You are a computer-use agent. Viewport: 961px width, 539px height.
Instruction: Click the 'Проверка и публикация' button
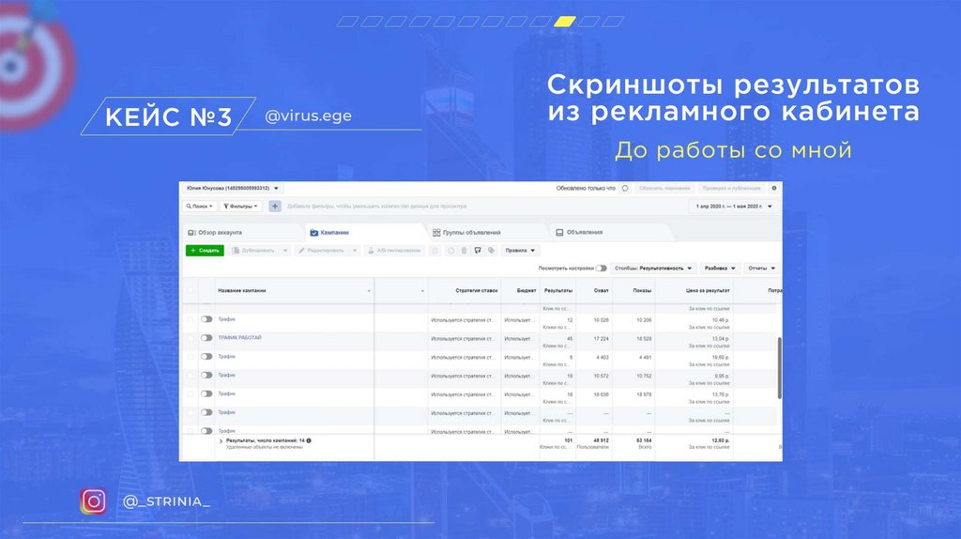732,188
